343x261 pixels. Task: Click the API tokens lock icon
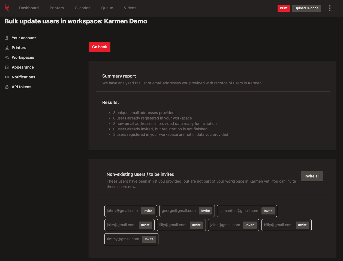coord(7,87)
